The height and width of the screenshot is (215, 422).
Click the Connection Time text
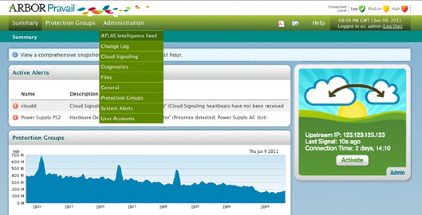pos(348,148)
